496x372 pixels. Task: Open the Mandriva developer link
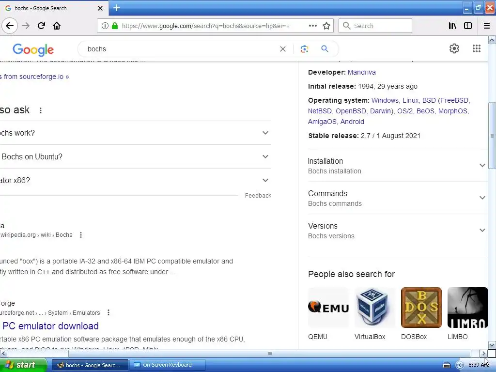(x=361, y=72)
